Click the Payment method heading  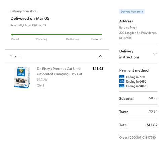(x=134, y=70)
